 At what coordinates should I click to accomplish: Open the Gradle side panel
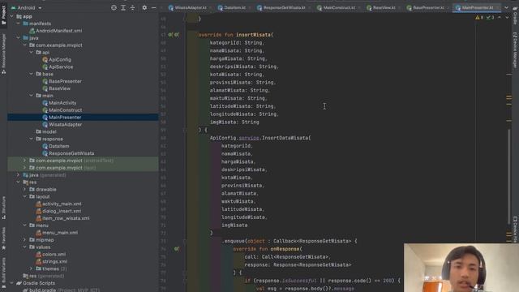[515, 15]
